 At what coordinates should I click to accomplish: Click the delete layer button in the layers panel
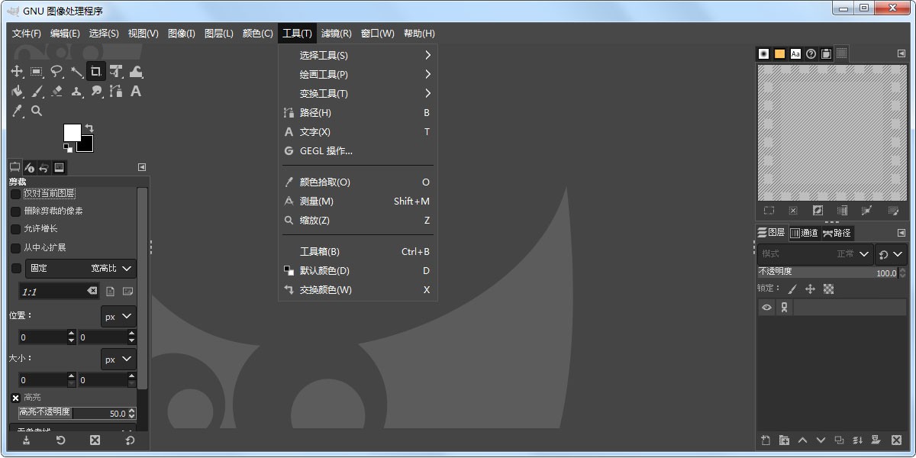895,440
